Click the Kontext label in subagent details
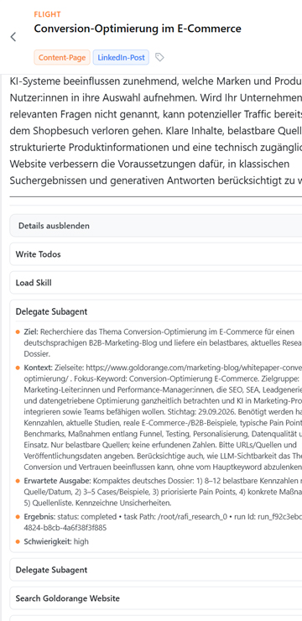 (39, 368)
